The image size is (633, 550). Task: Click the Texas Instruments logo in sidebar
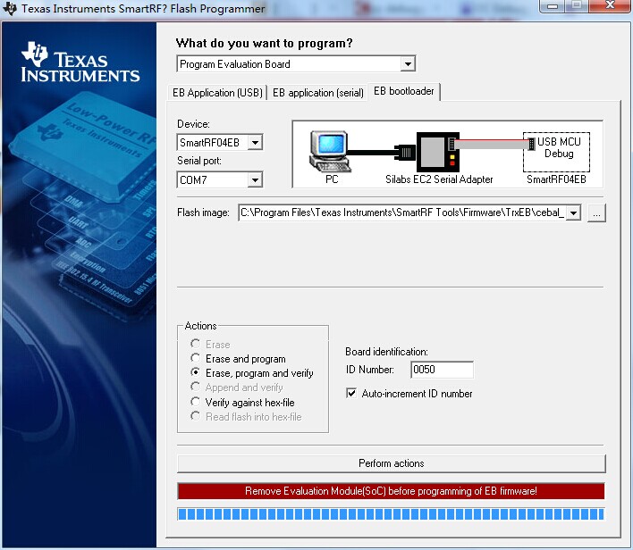[x=80, y=62]
